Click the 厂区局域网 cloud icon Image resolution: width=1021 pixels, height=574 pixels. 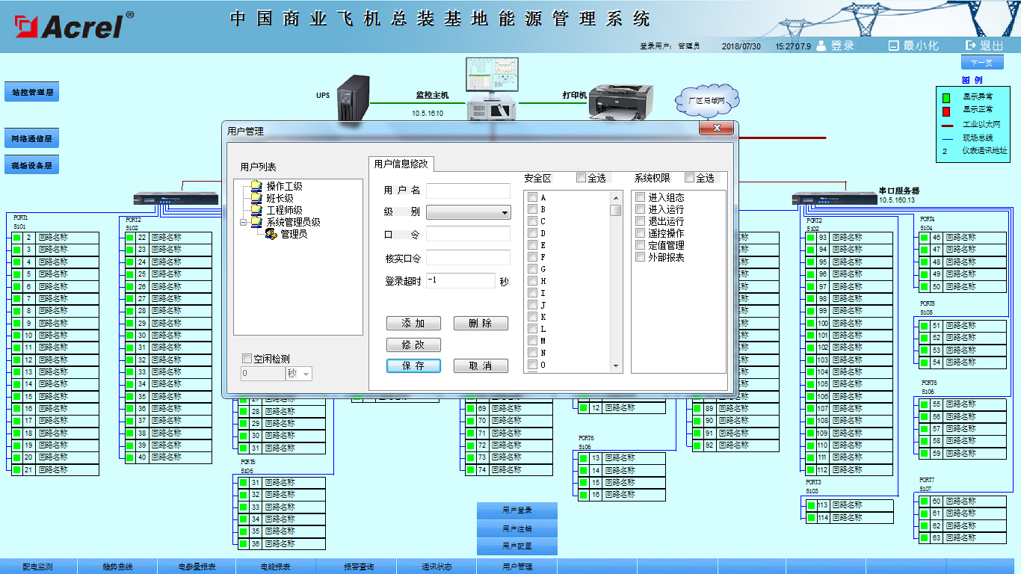707,99
